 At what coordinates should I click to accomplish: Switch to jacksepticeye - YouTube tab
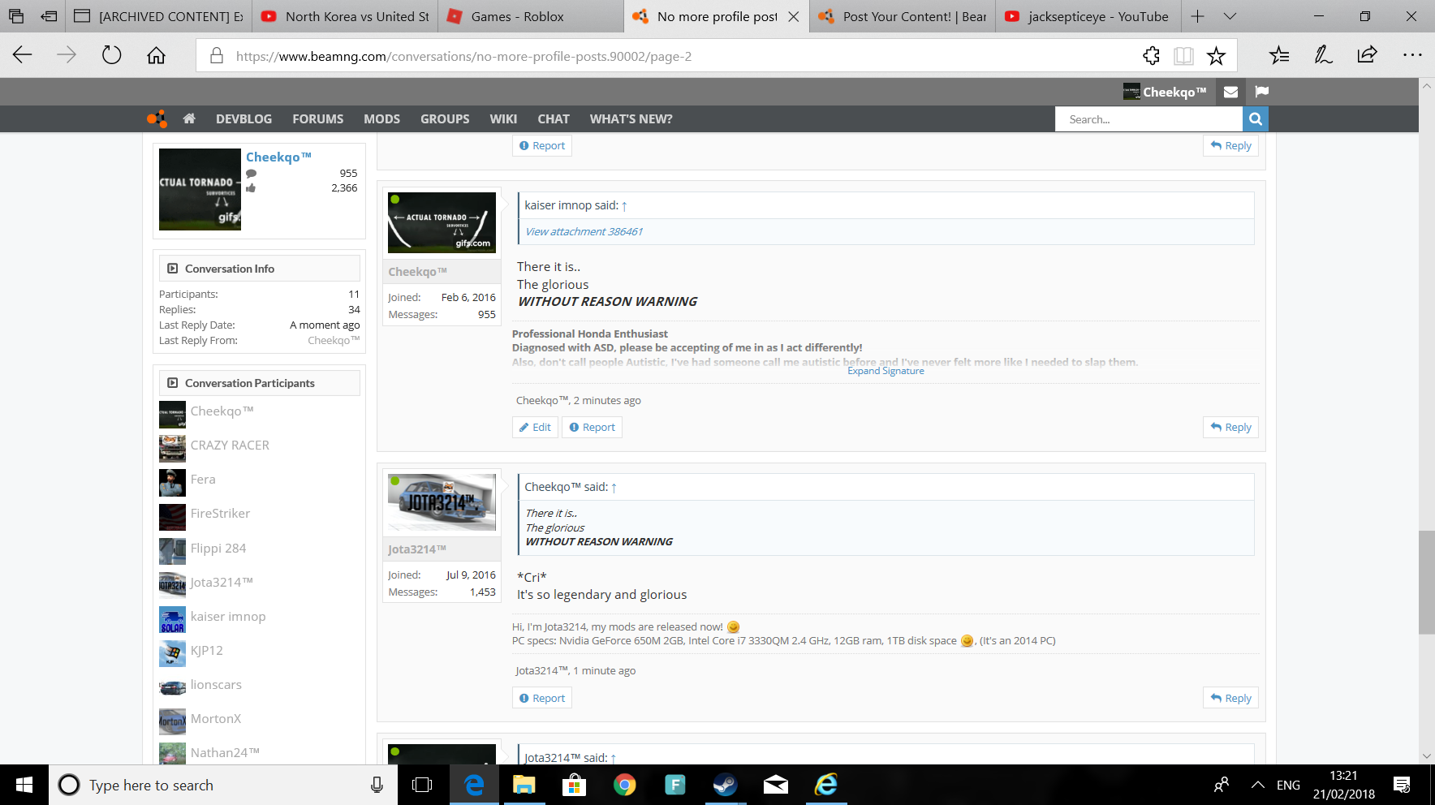coord(1088,16)
